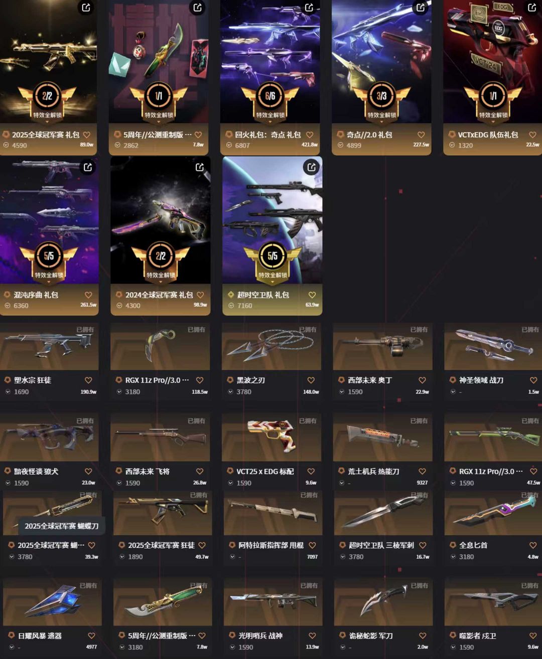
Task: Favorite the 混沌序曲 礼包 bundle
Action: pos(88,295)
